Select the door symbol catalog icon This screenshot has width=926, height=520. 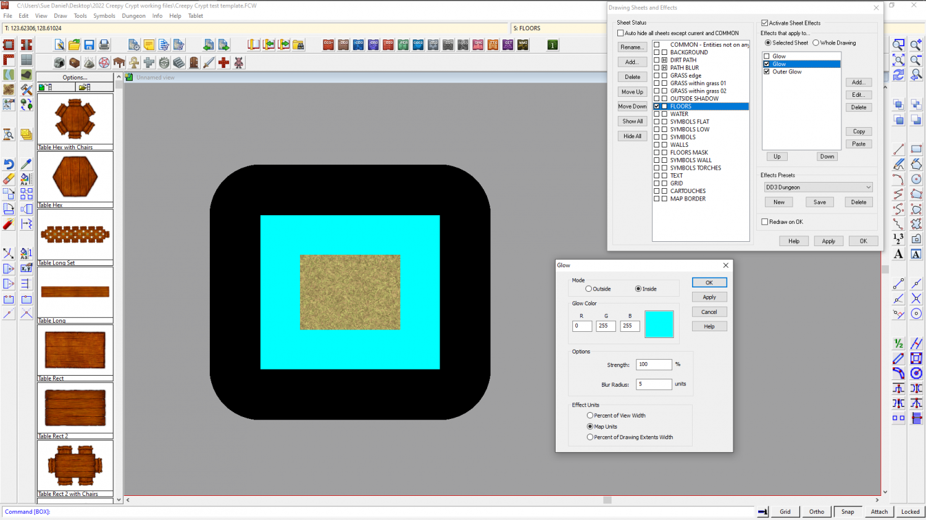coord(194,62)
